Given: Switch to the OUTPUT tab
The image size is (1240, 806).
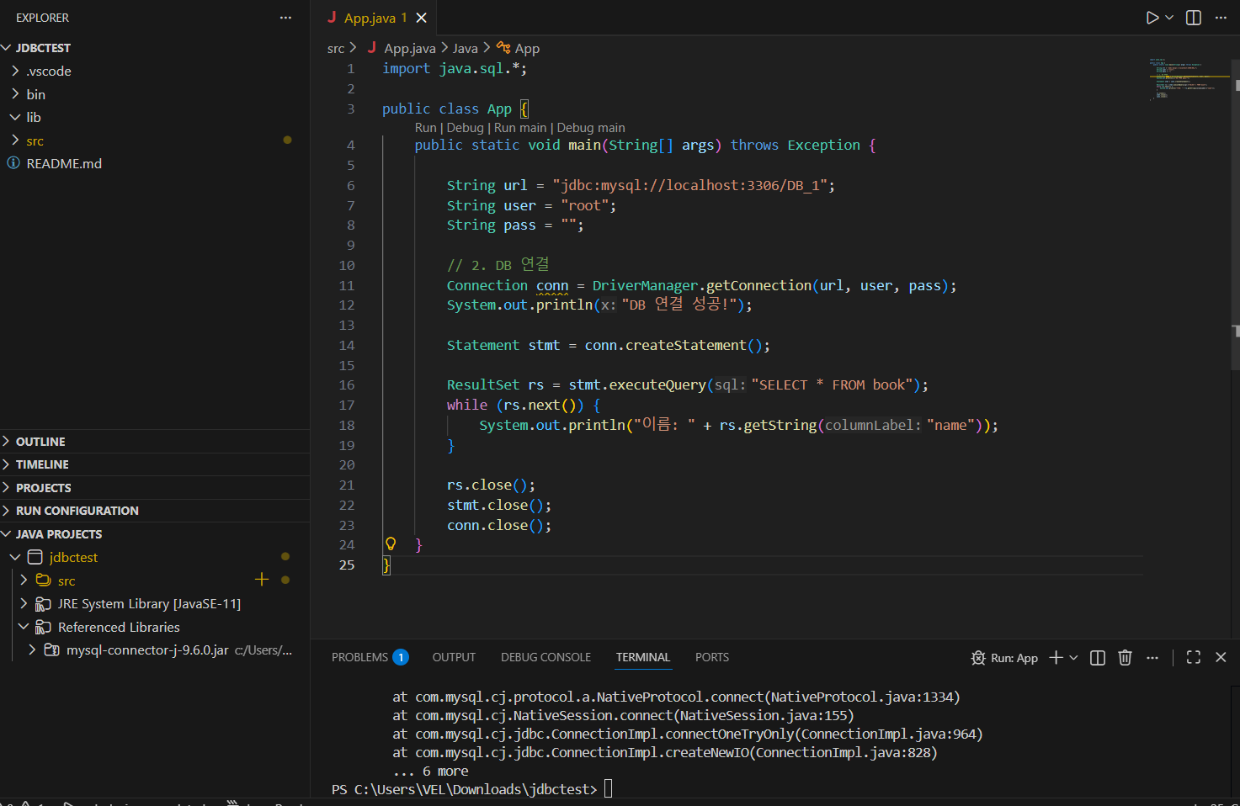Looking at the screenshot, I should 454,657.
